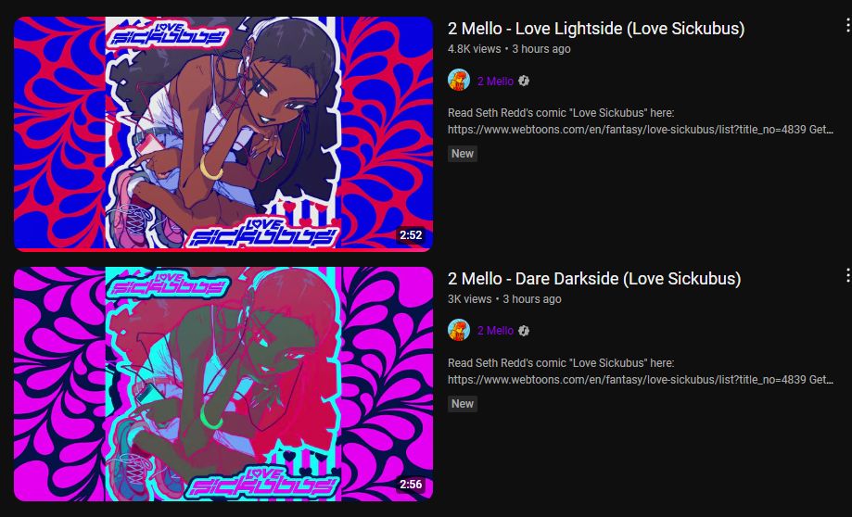Click the Dare Darkside video title
Image resolution: width=852 pixels, height=517 pixels.
594,279
